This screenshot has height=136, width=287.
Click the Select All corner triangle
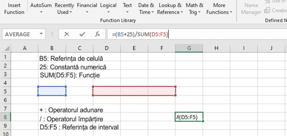click(x=7, y=49)
